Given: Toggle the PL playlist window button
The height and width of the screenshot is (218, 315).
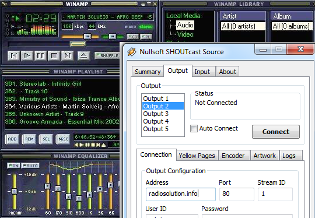Looking at the screenshot, I should click(146, 37).
